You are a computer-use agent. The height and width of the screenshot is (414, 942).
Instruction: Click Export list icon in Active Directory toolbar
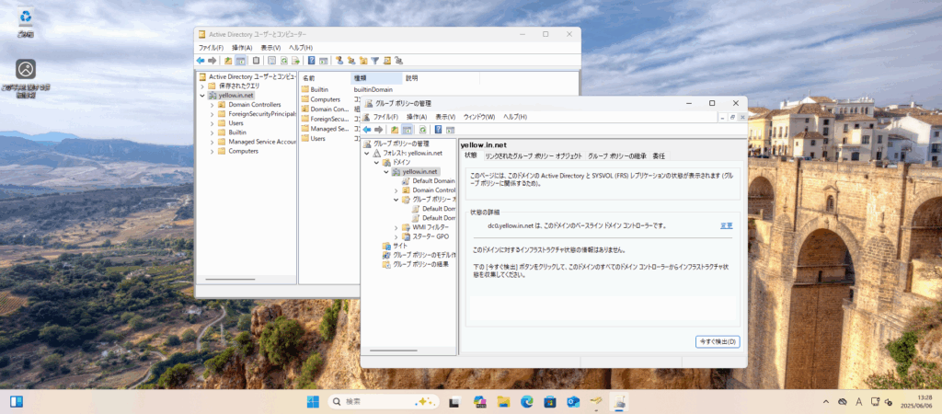295,60
